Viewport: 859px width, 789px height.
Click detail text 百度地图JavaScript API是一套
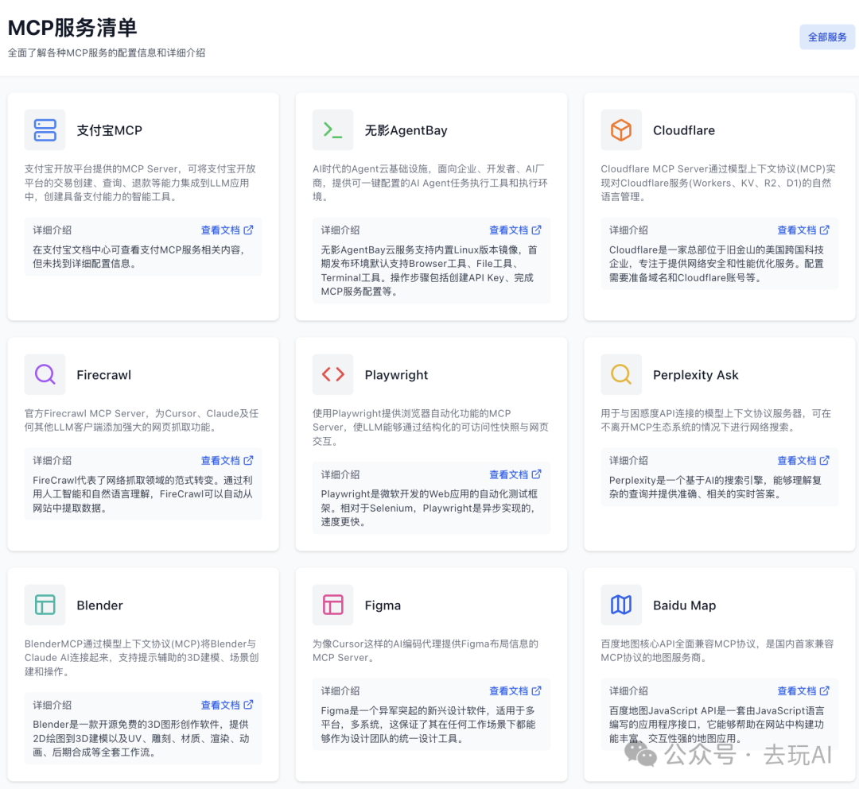point(717,725)
